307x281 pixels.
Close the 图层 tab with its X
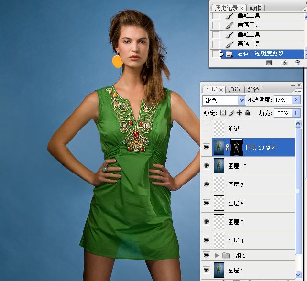(221, 90)
